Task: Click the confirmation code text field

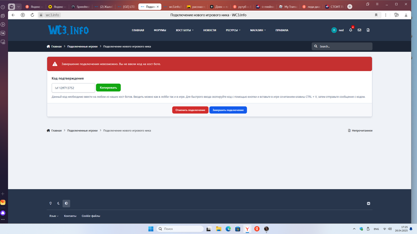Action: coord(73,88)
